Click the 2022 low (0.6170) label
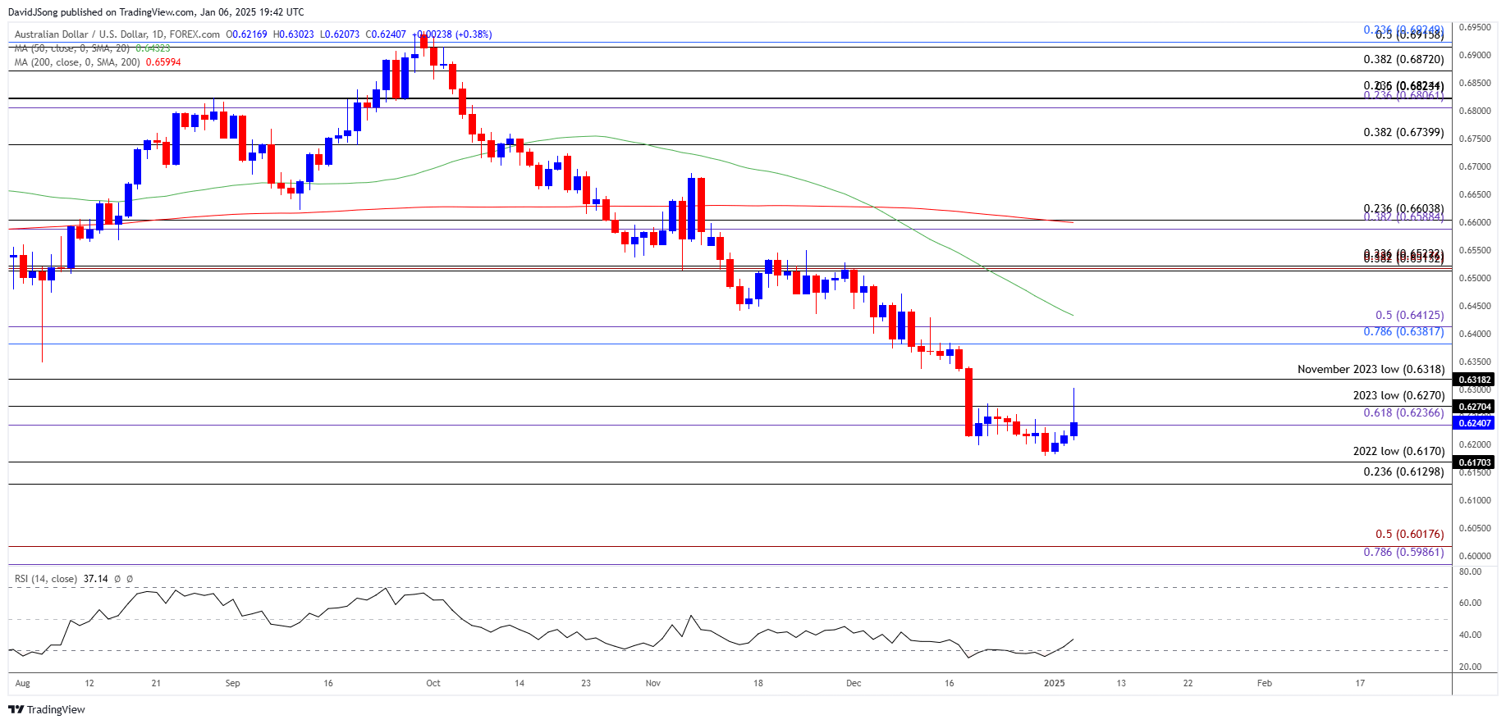The height and width of the screenshot is (724, 1506). (x=1398, y=451)
